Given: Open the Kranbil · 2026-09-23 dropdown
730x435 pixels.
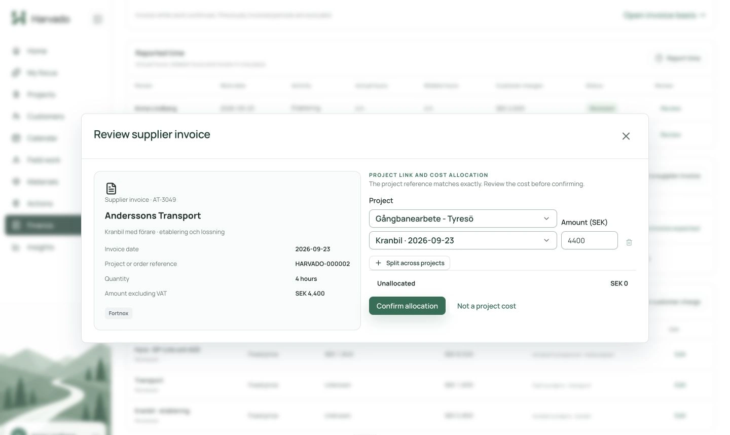Looking at the screenshot, I should click(x=463, y=240).
